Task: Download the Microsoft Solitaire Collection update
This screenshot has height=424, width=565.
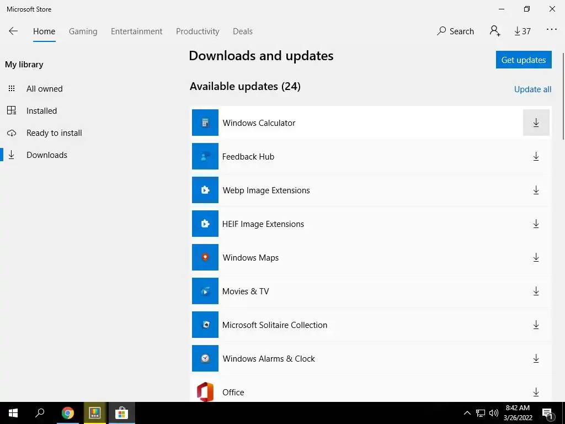Action: (x=536, y=325)
